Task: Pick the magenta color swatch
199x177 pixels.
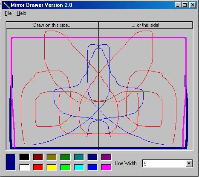Action: [x=106, y=167]
